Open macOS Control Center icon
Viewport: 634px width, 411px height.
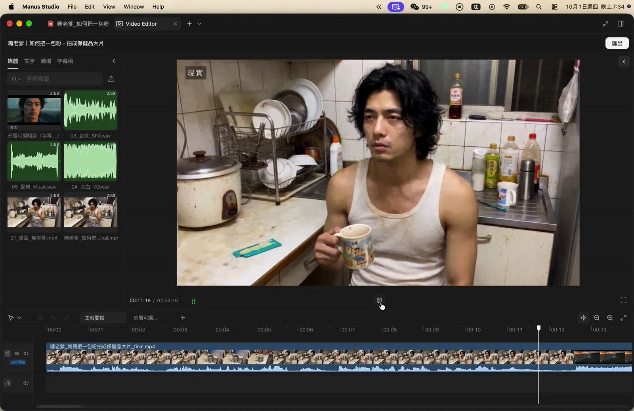(x=554, y=7)
